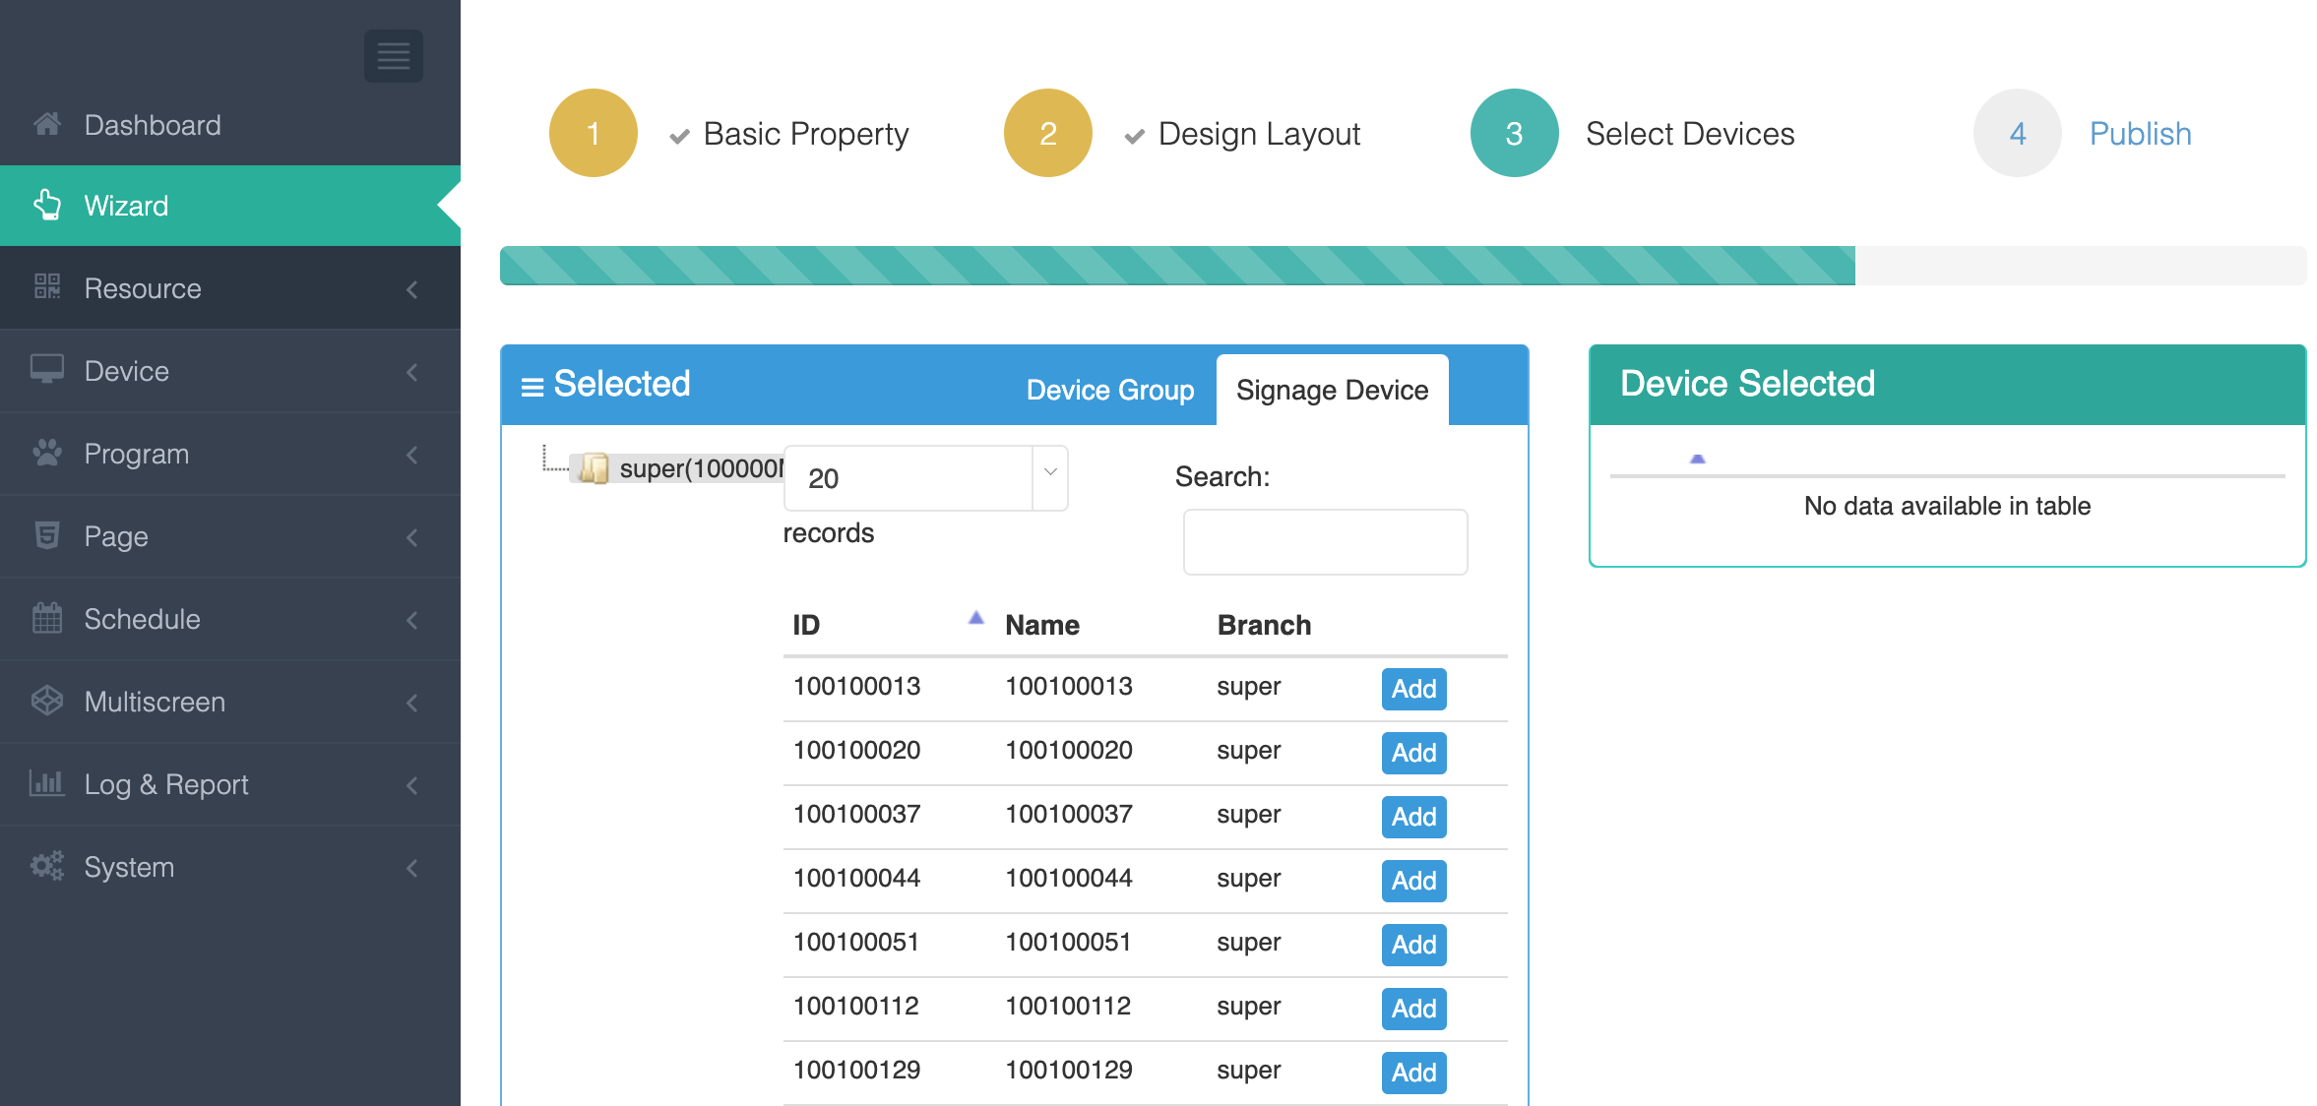
Task: Expand the Multiscreen sidebar menu chevron
Action: tap(412, 702)
